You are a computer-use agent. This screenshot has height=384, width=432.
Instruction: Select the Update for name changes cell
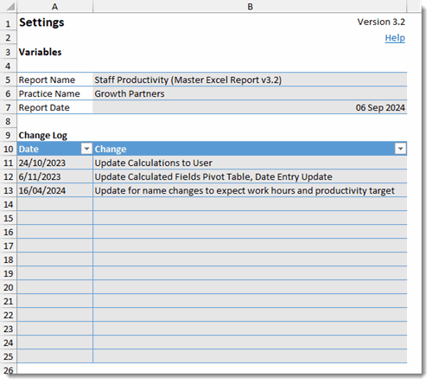(x=250, y=190)
